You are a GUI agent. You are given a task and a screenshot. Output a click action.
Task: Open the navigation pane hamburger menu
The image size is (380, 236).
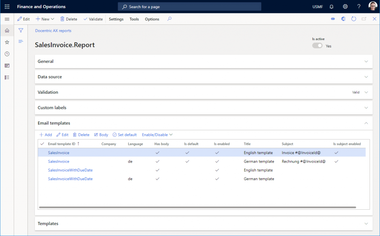(x=7, y=19)
